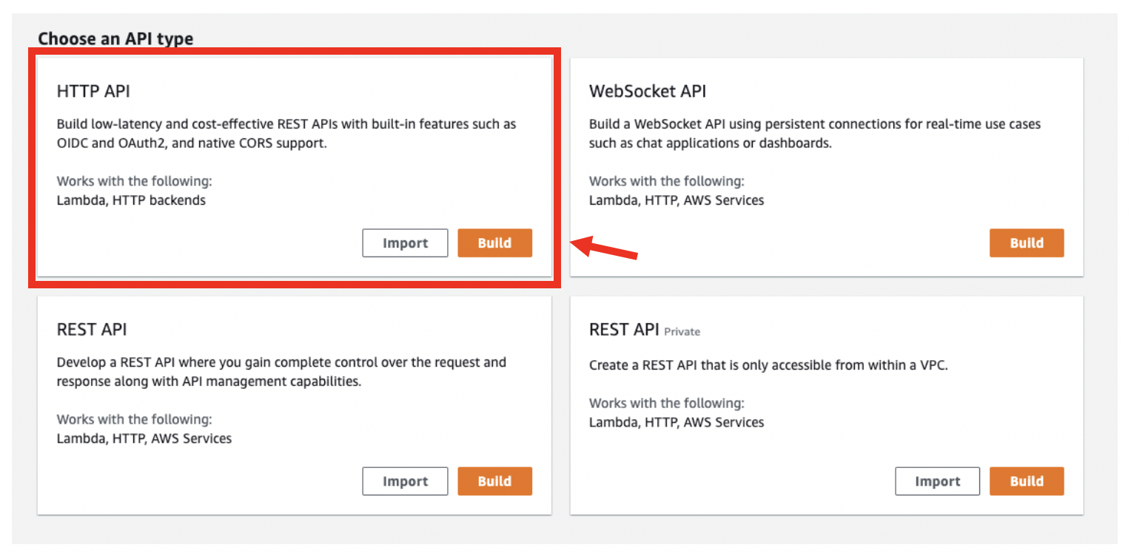Click the WebSocket API heading

point(647,91)
